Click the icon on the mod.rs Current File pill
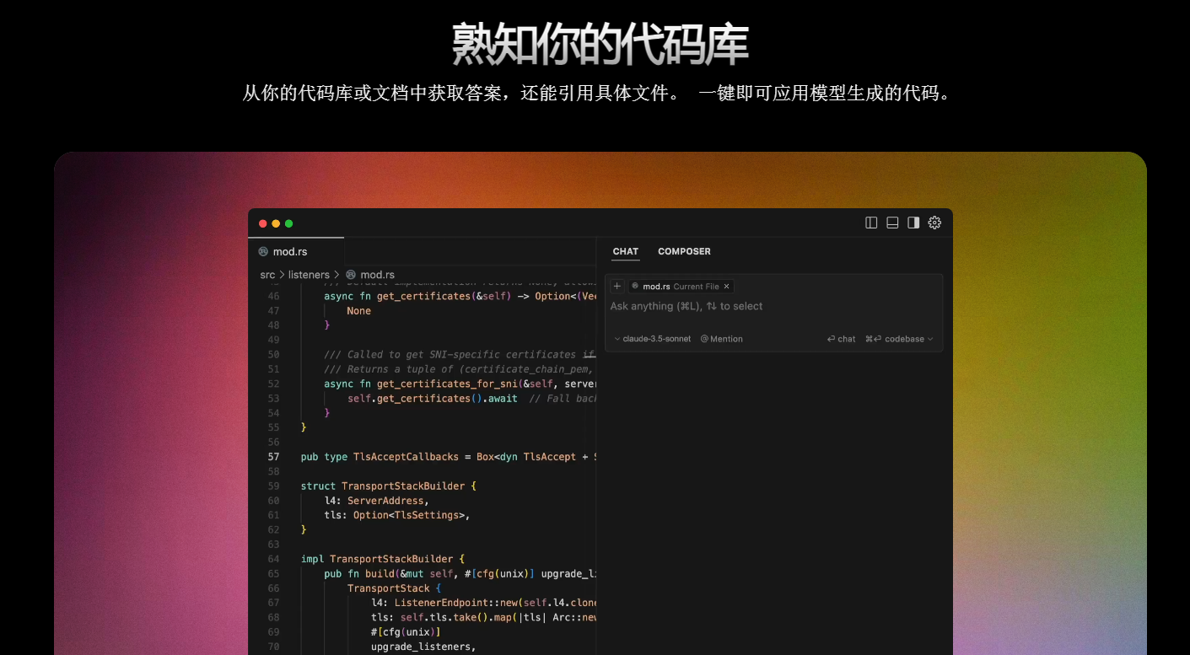This screenshot has width=1190, height=655. 637,286
